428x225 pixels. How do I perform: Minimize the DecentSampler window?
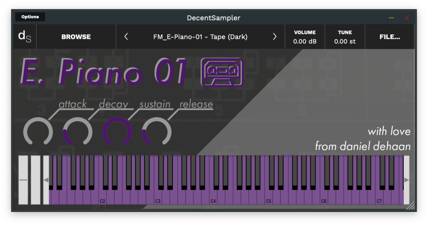[391, 18]
